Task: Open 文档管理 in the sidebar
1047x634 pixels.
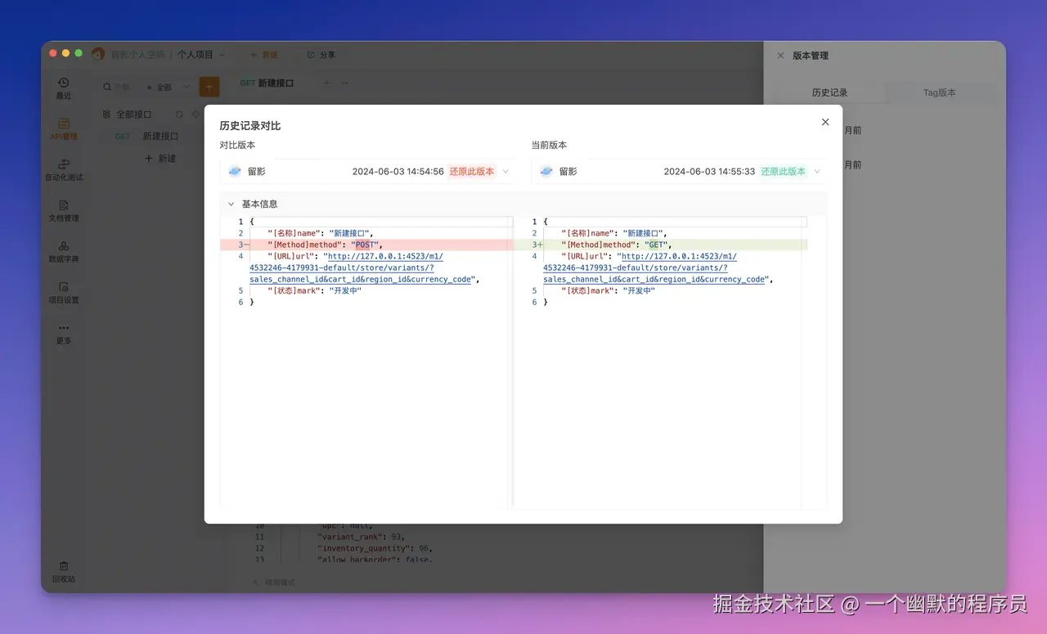Action: point(64,210)
